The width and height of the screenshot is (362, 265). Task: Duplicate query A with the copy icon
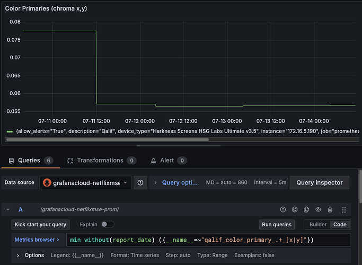click(306, 209)
